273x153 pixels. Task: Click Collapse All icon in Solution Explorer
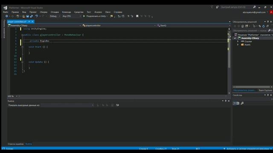point(267,26)
